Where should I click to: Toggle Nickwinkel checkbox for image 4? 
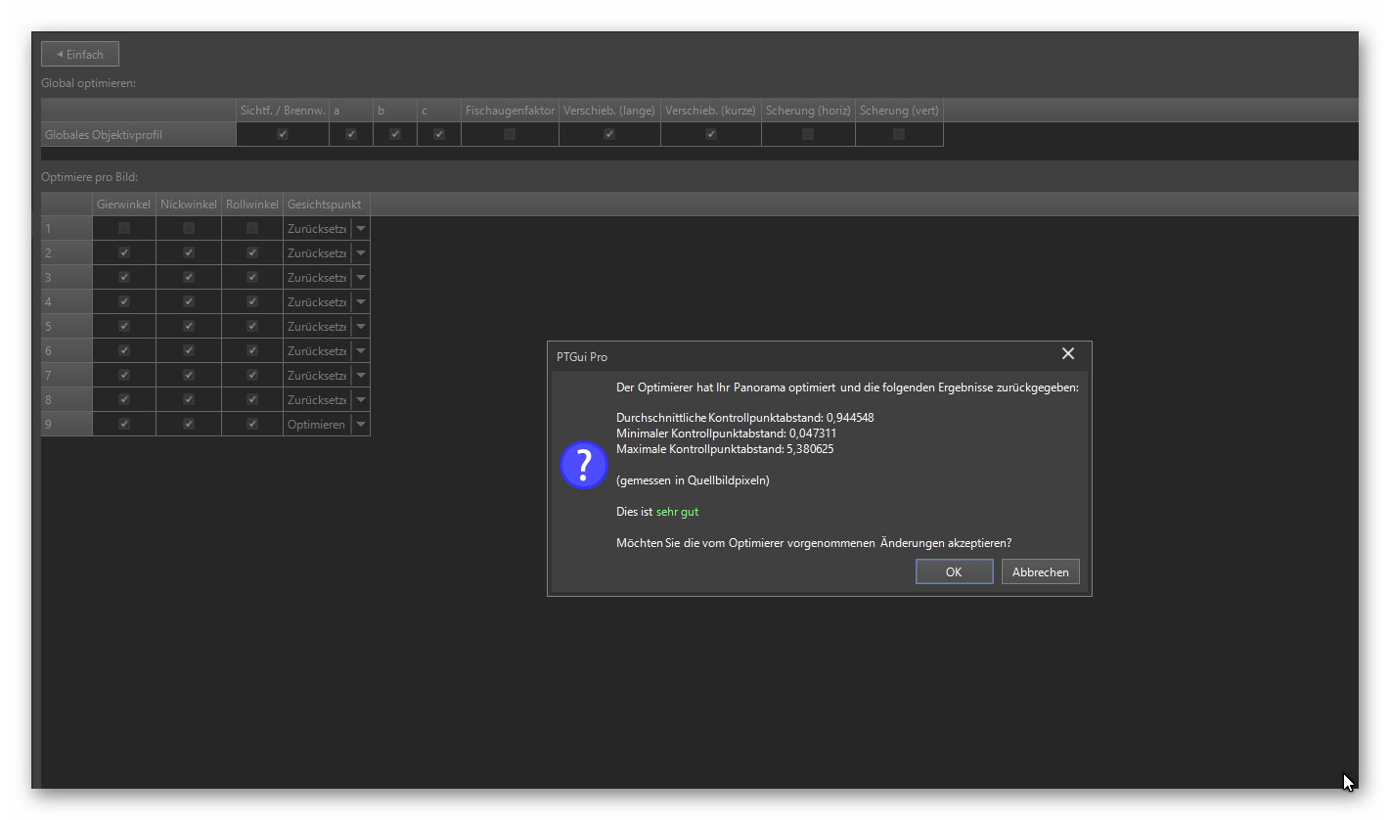coord(189,302)
